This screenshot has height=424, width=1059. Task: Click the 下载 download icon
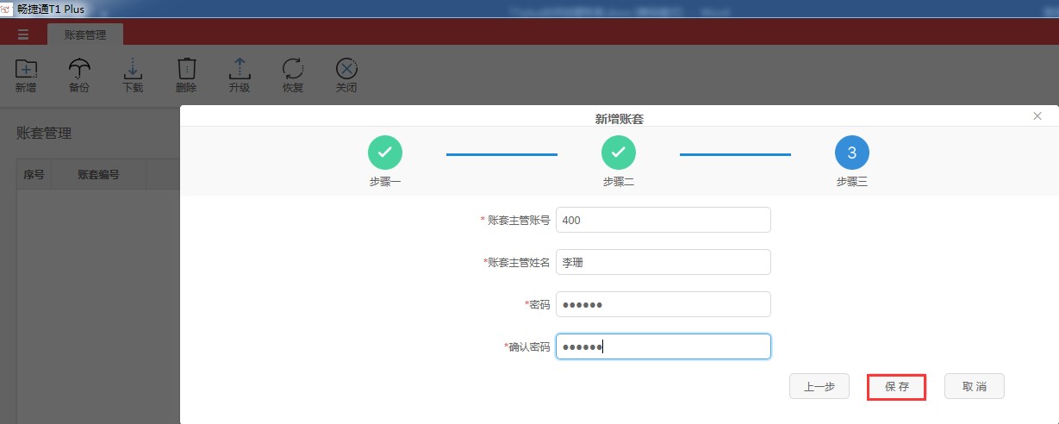pos(133,68)
